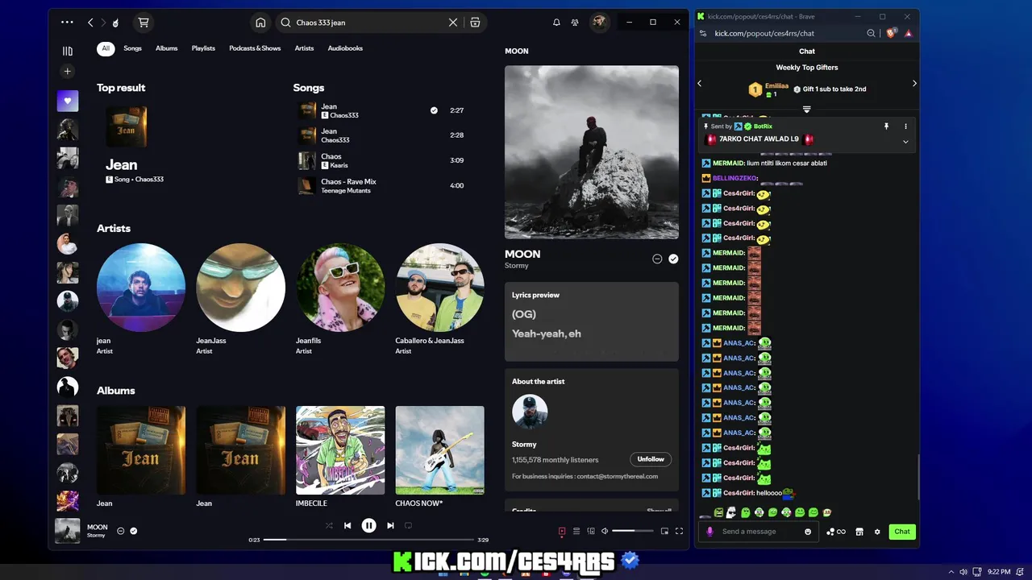The image size is (1032, 580).
Task: Open the Liked Songs heart tile in sidebar
Action: pyautogui.click(x=68, y=101)
